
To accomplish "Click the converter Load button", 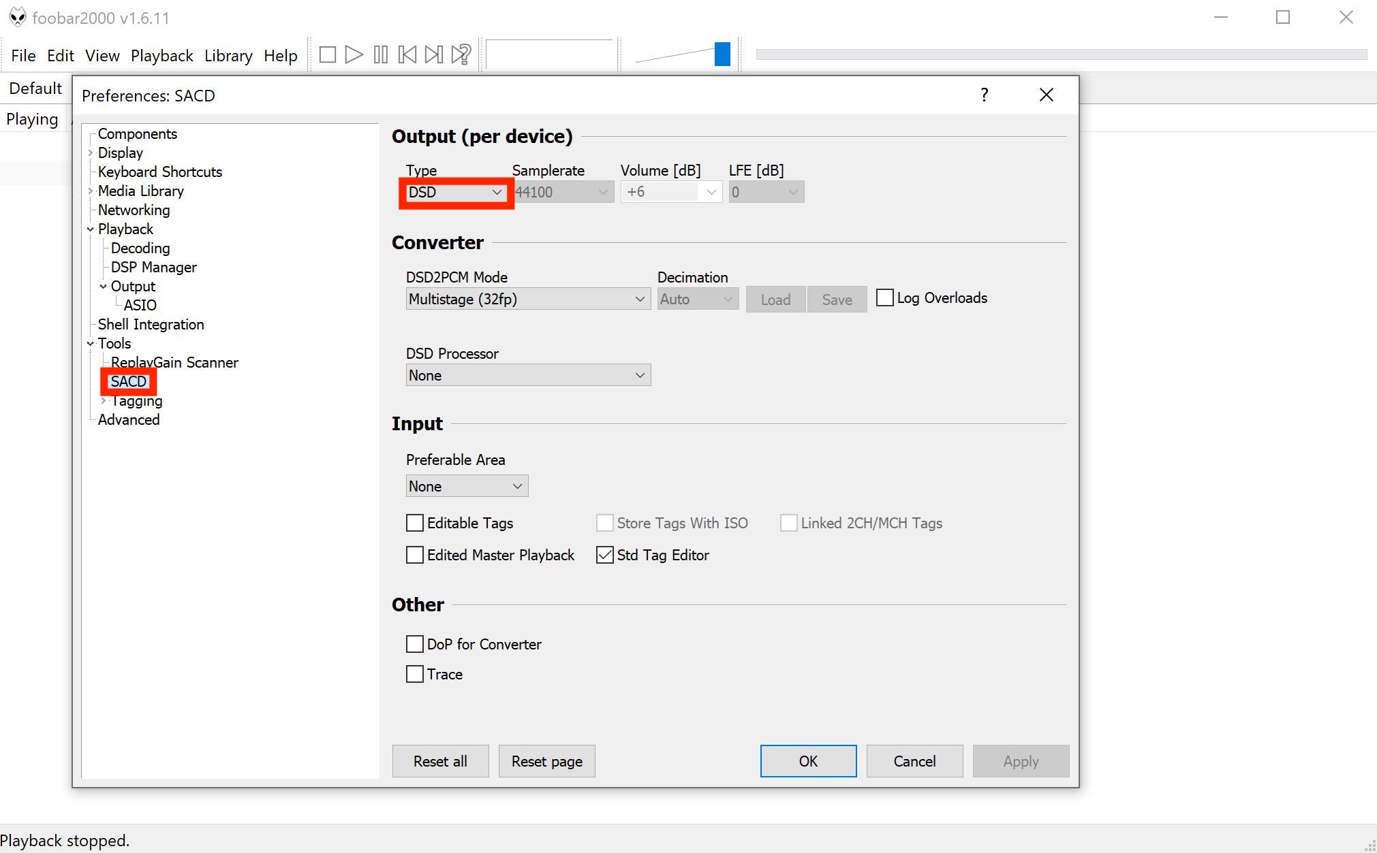I will pos(775,300).
